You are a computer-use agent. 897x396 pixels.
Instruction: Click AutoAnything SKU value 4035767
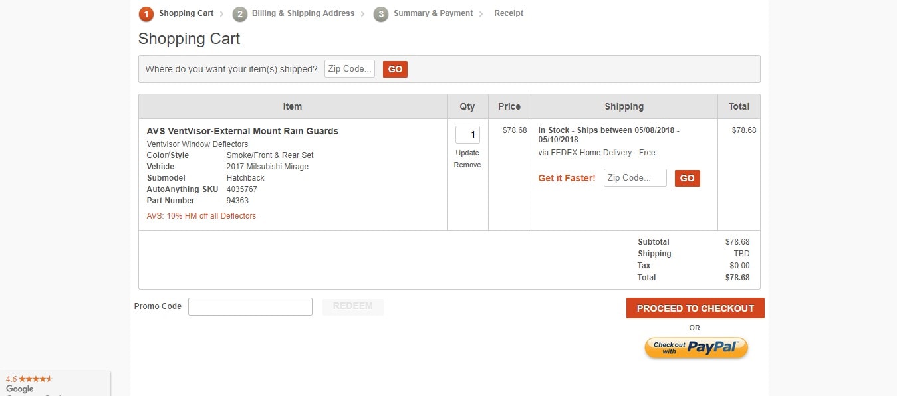242,189
